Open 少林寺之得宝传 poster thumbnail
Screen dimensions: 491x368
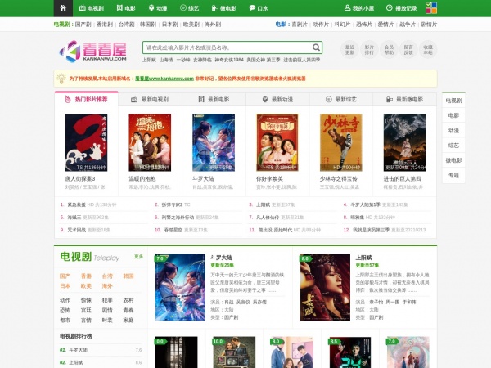[x=341, y=142]
